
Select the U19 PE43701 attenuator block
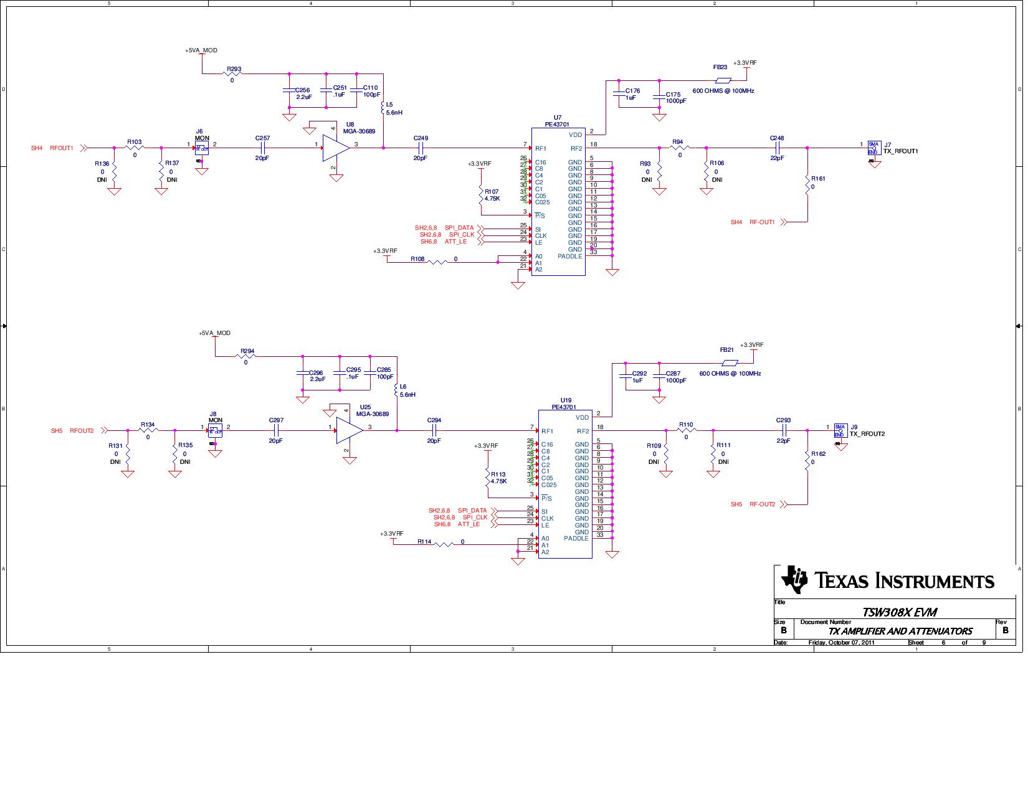point(564,484)
